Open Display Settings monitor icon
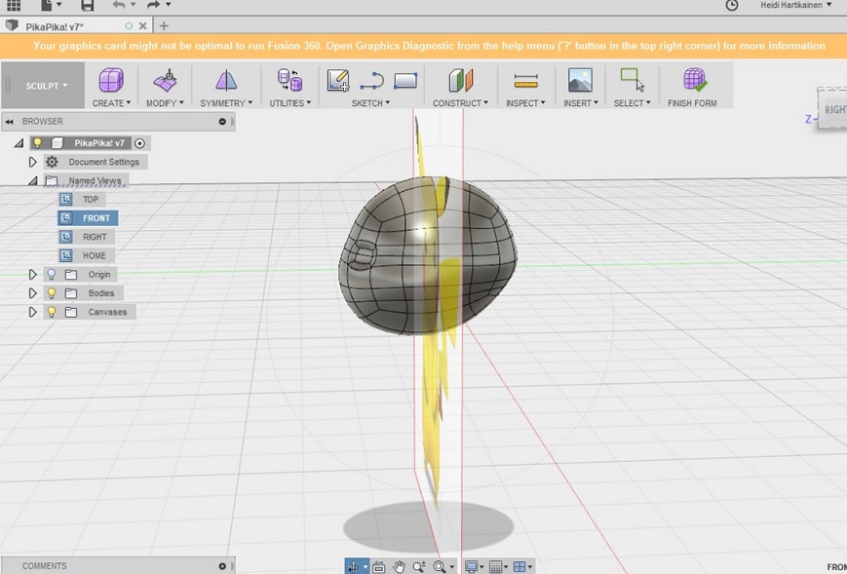 click(471, 566)
